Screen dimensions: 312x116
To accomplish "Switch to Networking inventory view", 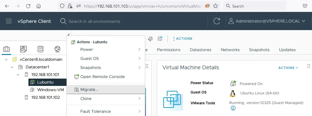I will (x=57, y=49).
